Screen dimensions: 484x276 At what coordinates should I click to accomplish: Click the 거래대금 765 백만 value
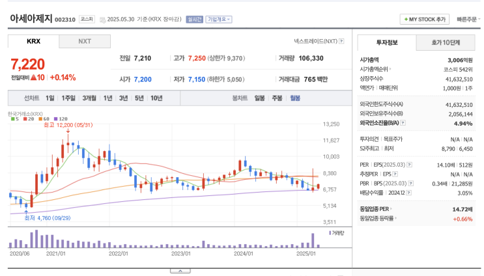pos(316,79)
